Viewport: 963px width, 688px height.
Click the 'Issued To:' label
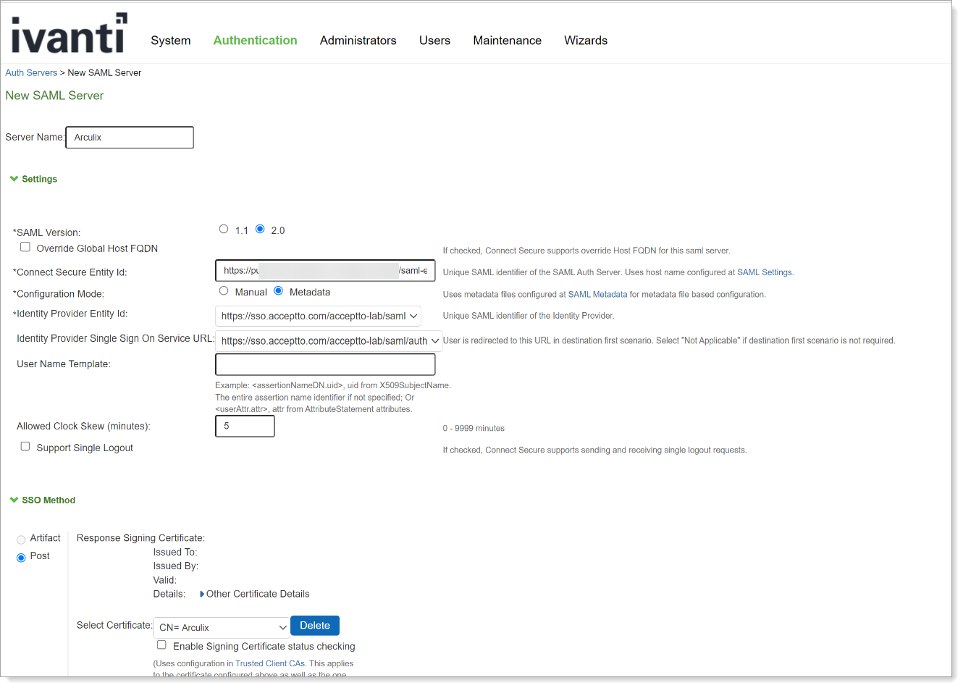[175, 552]
